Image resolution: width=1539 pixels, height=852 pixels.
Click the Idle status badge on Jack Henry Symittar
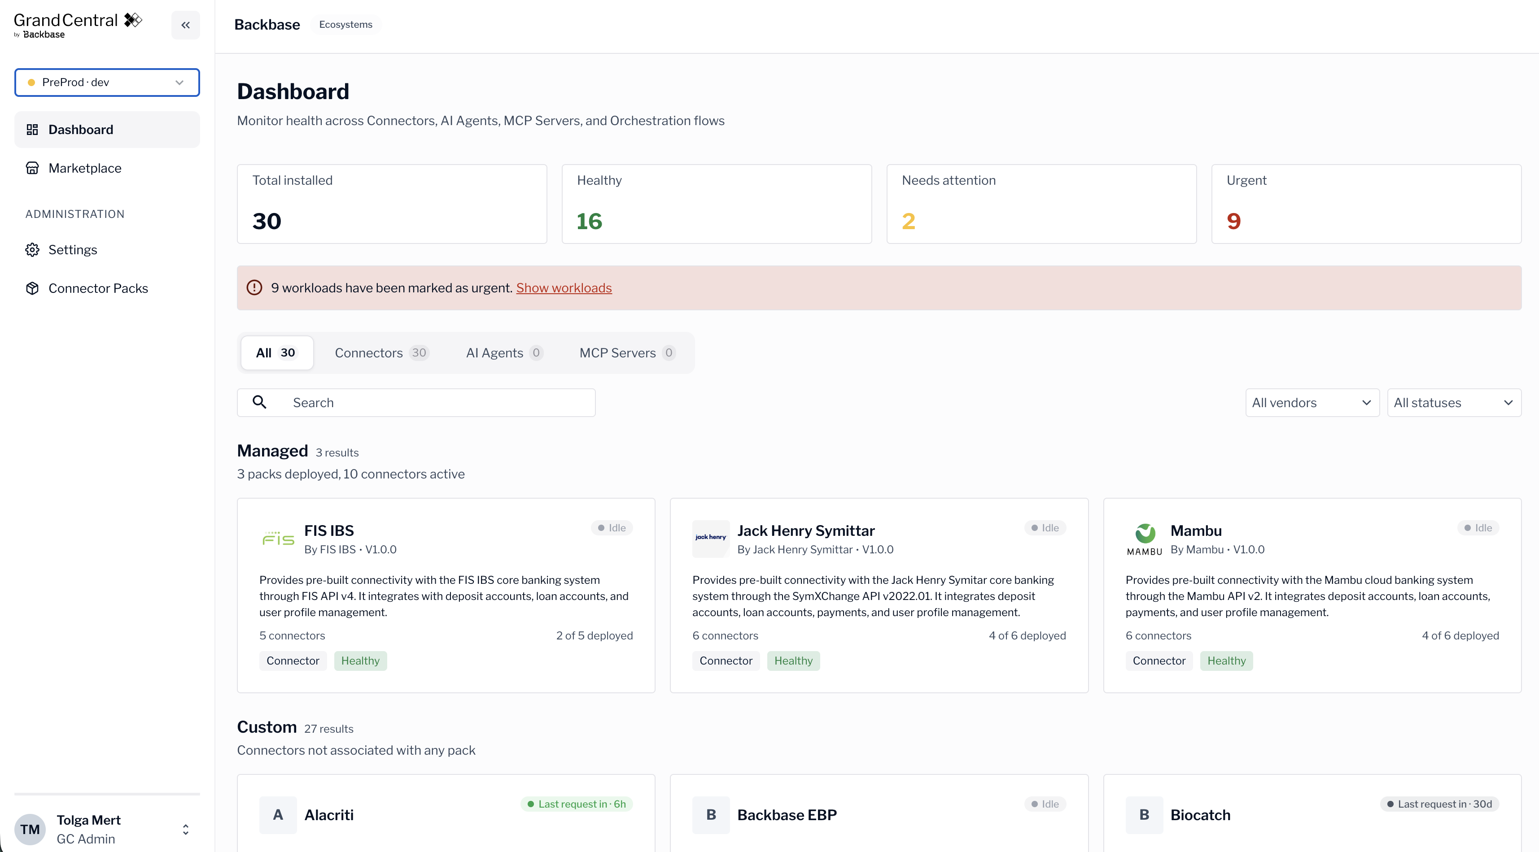point(1045,528)
